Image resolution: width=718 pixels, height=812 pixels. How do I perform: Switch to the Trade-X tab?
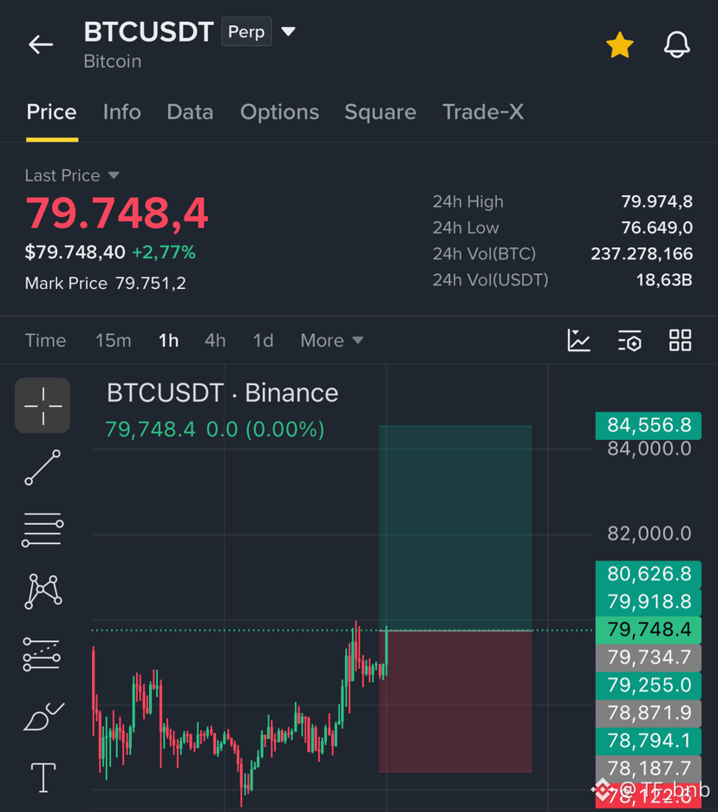point(483,112)
